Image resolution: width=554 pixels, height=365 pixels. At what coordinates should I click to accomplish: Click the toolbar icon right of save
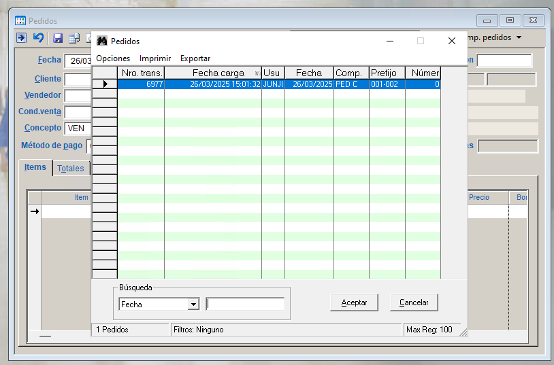[74, 38]
